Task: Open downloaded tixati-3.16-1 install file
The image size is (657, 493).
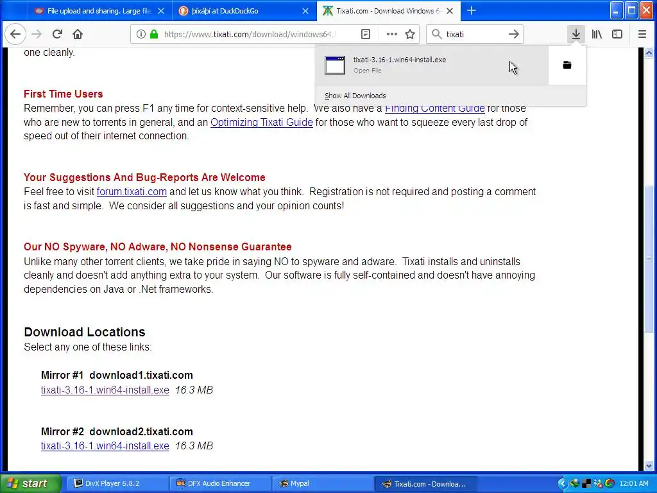Action: [432, 65]
